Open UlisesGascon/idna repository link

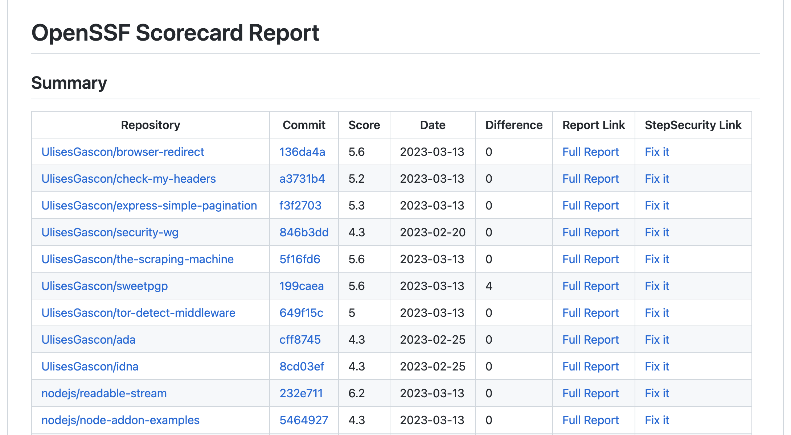[x=90, y=366]
